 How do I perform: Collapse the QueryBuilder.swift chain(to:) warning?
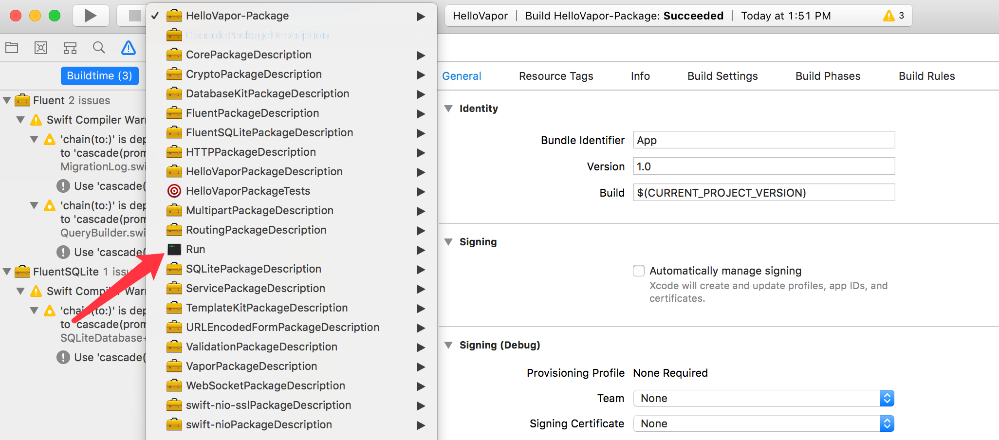[x=34, y=205]
